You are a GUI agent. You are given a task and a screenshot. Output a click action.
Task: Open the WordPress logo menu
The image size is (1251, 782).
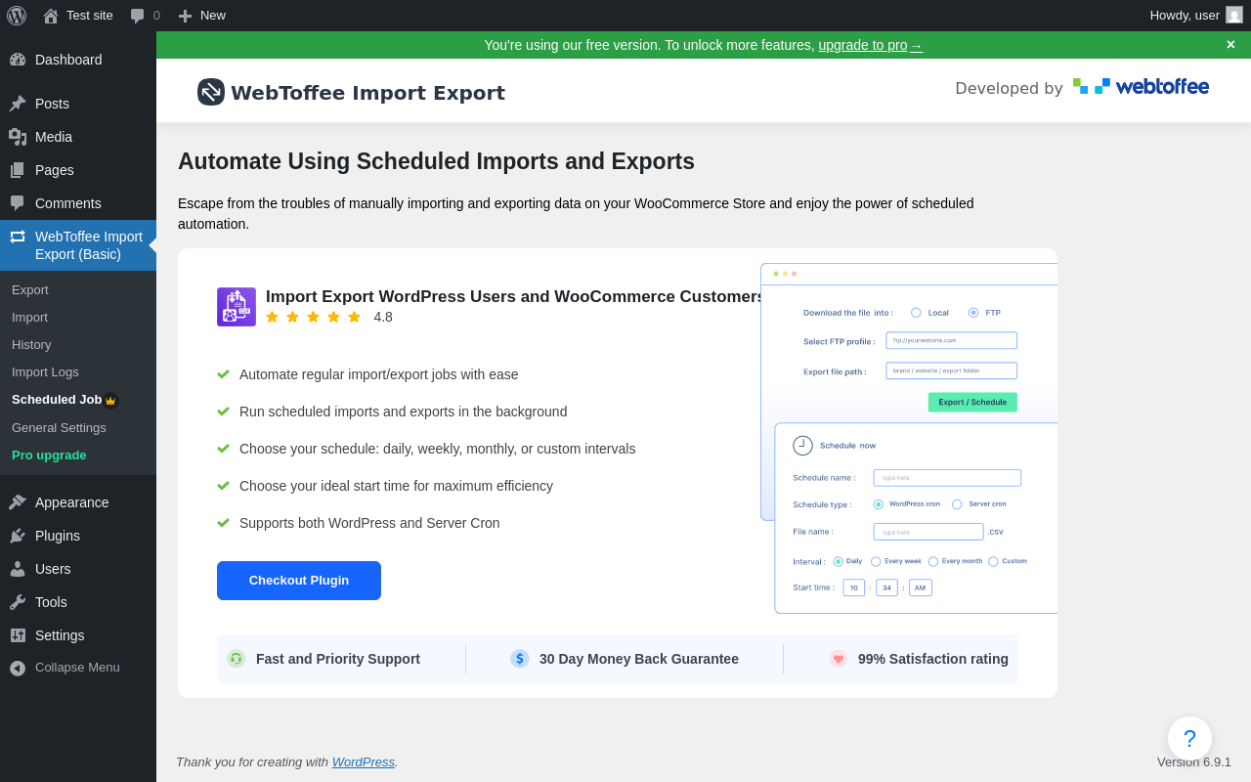(17, 16)
